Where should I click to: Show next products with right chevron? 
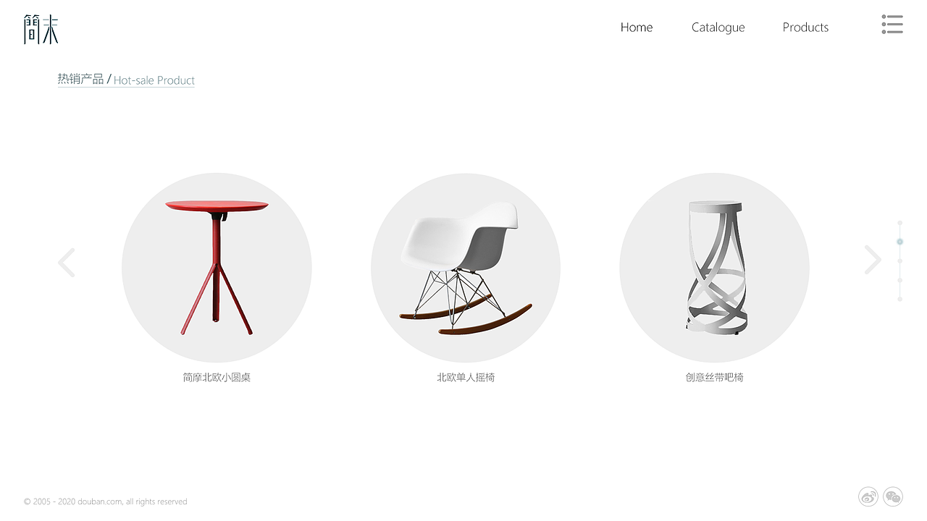[873, 260]
